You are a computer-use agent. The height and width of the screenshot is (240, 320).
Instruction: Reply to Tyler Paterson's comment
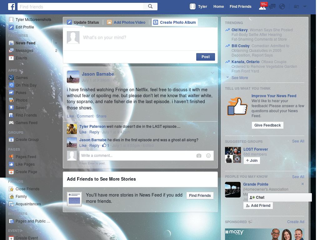pos(94,132)
